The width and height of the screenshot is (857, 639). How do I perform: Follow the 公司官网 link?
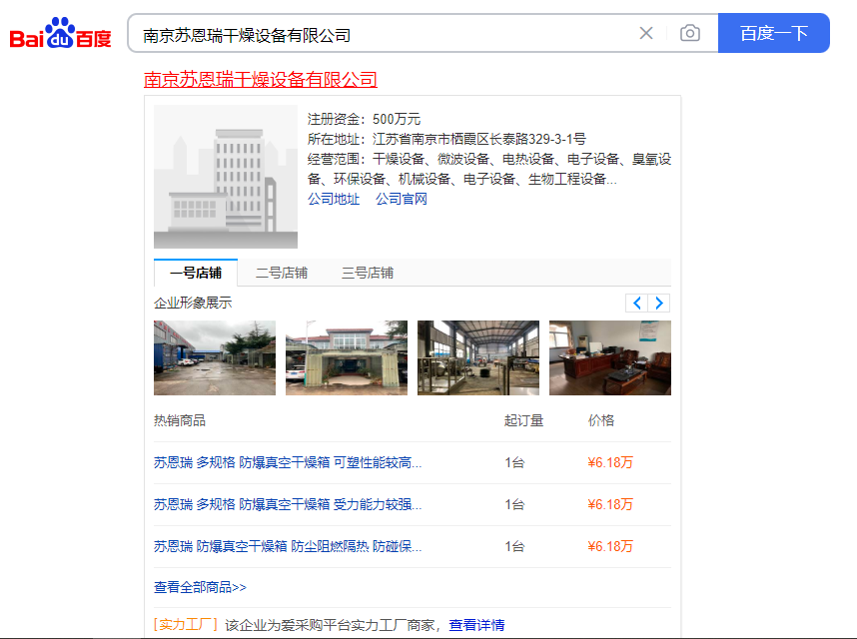(402, 199)
